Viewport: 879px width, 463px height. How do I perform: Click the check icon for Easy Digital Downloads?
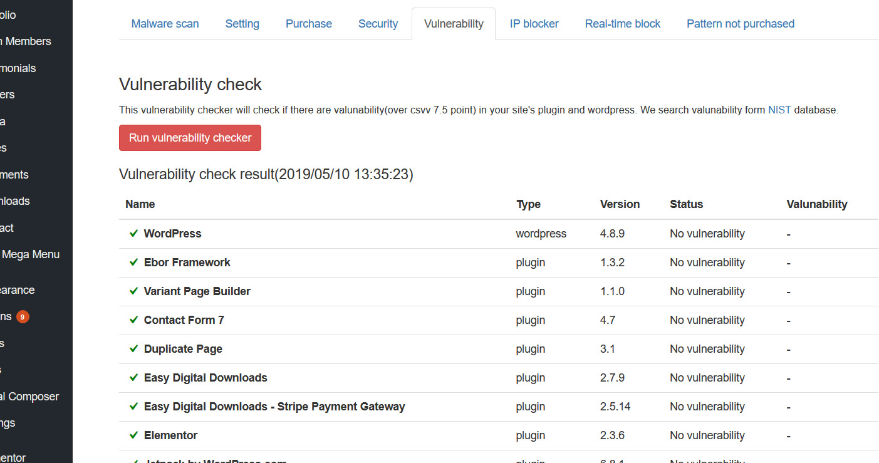(133, 378)
